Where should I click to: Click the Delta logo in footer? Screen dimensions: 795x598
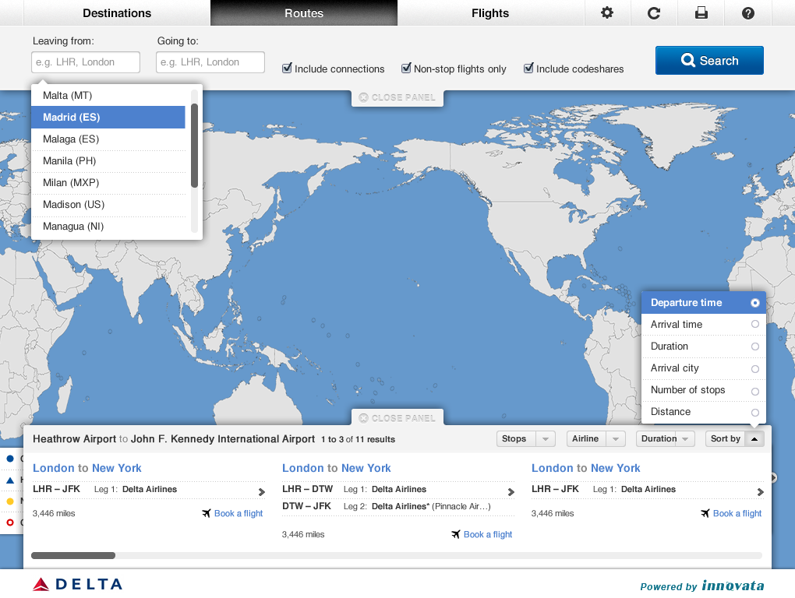(78, 584)
